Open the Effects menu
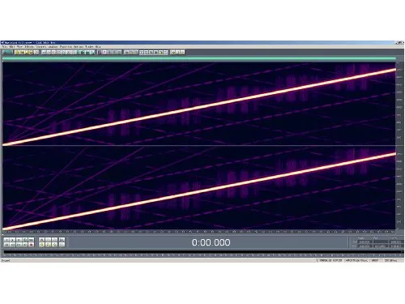 pyautogui.click(x=29, y=46)
